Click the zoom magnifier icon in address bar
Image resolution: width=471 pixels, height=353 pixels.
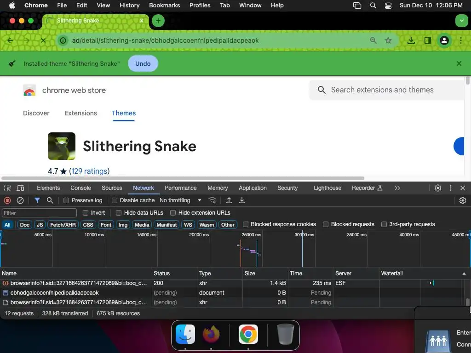tap(373, 40)
